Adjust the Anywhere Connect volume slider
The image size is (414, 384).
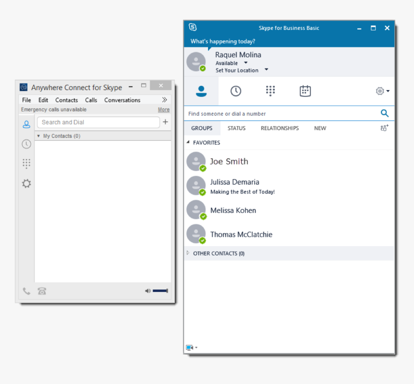click(160, 291)
